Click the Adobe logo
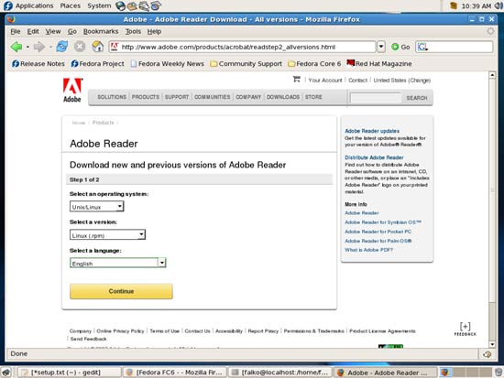 click(x=72, y=91)
